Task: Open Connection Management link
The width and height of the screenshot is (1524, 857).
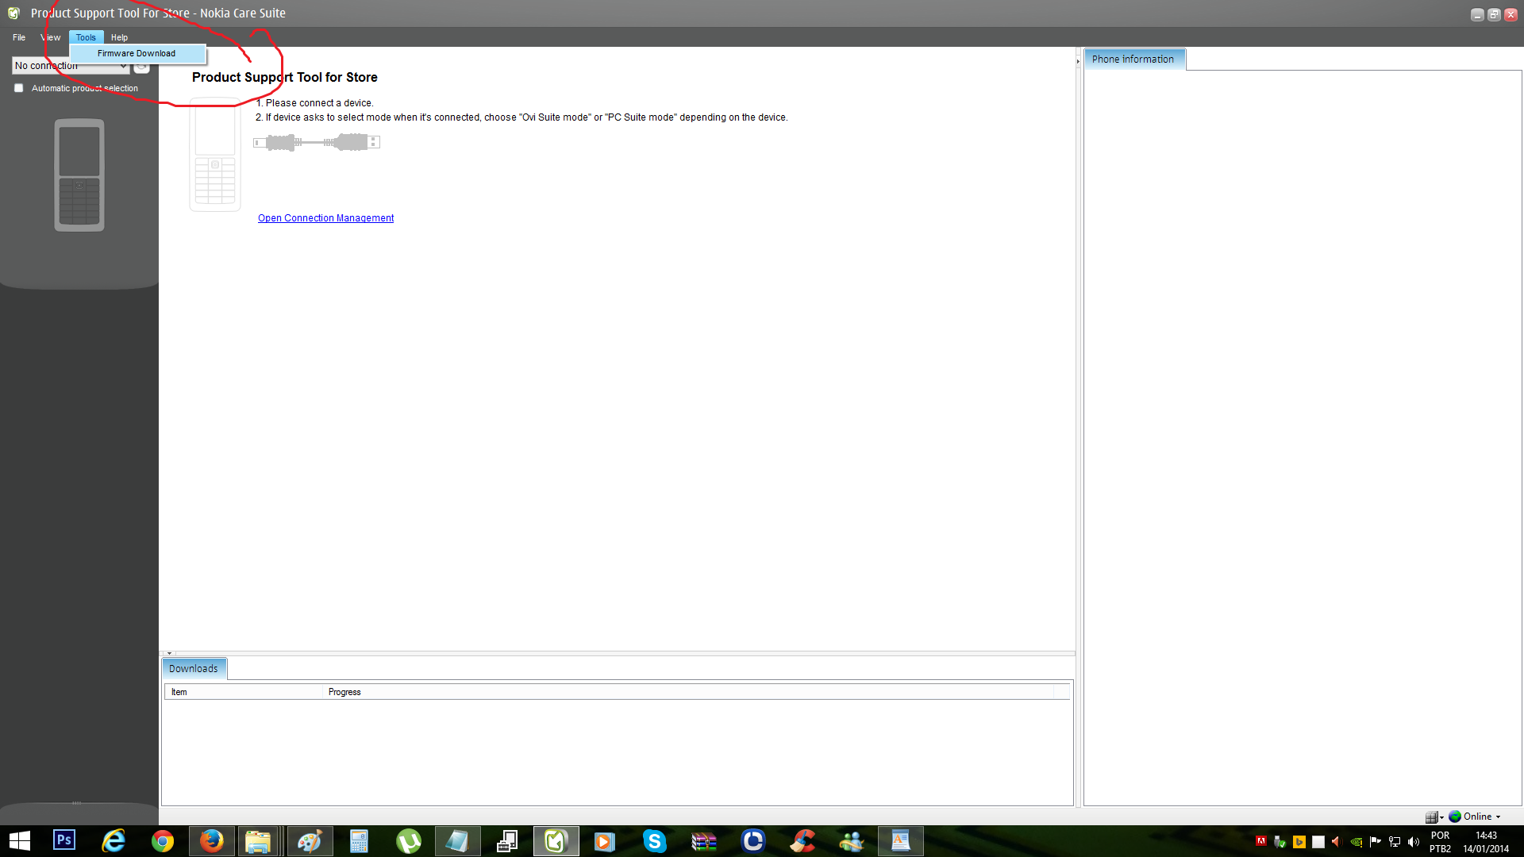Action: [325, 218]
